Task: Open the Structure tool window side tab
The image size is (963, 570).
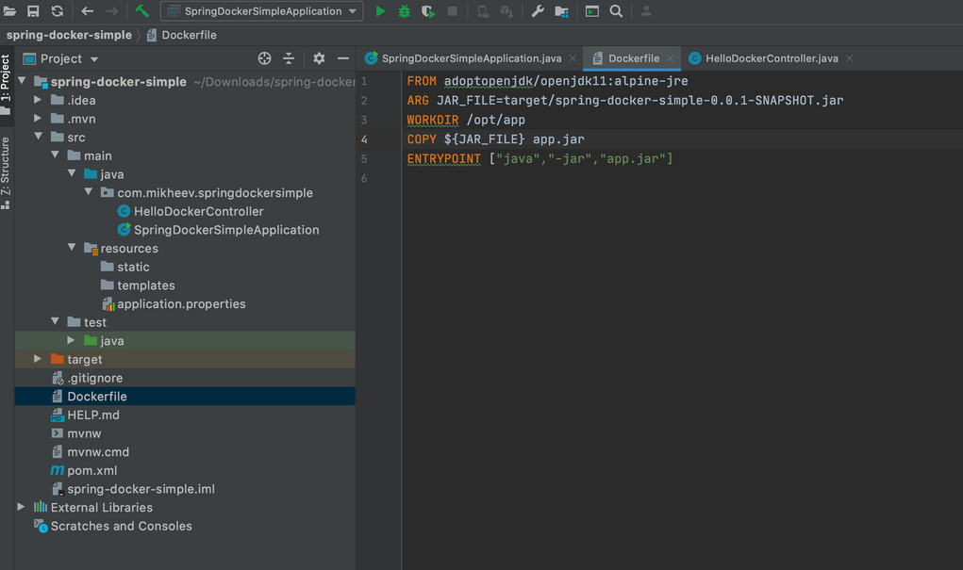Action: (6, 172)
